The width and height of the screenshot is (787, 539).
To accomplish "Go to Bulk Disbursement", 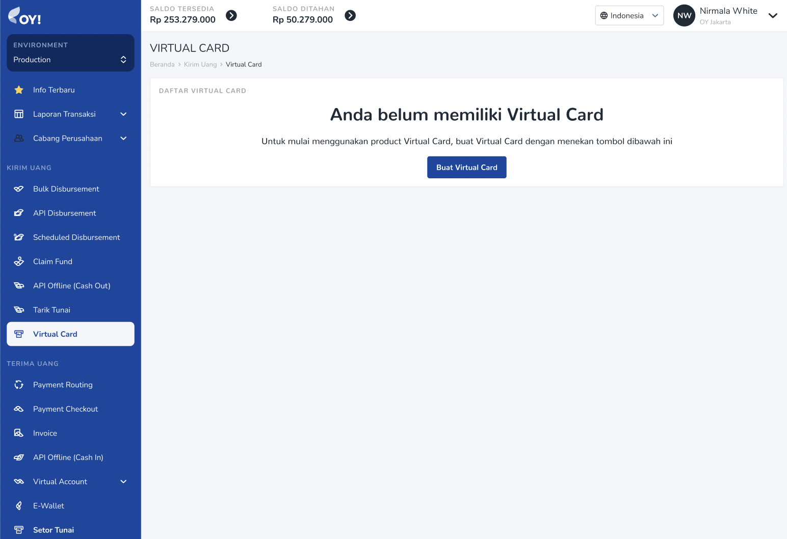I will [x=70, y=189].
